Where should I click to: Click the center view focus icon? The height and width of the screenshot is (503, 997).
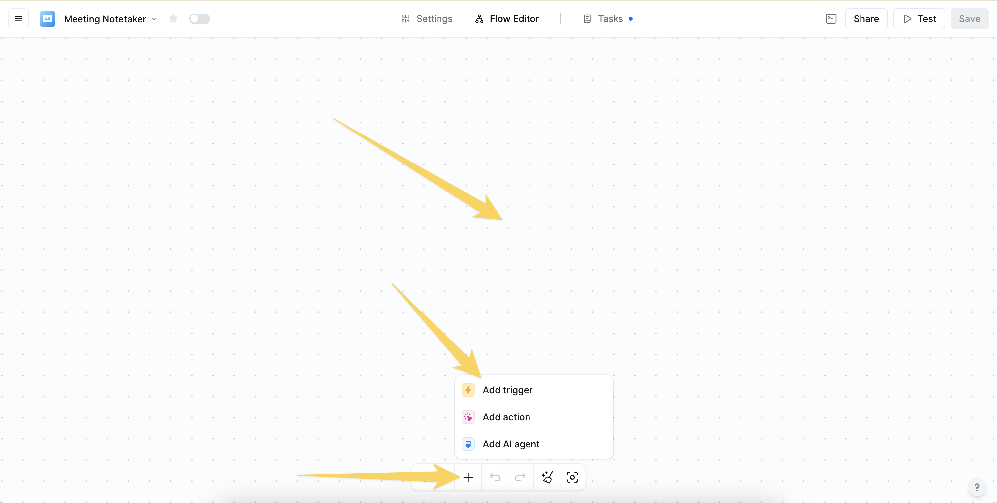(x=572, y=477)
